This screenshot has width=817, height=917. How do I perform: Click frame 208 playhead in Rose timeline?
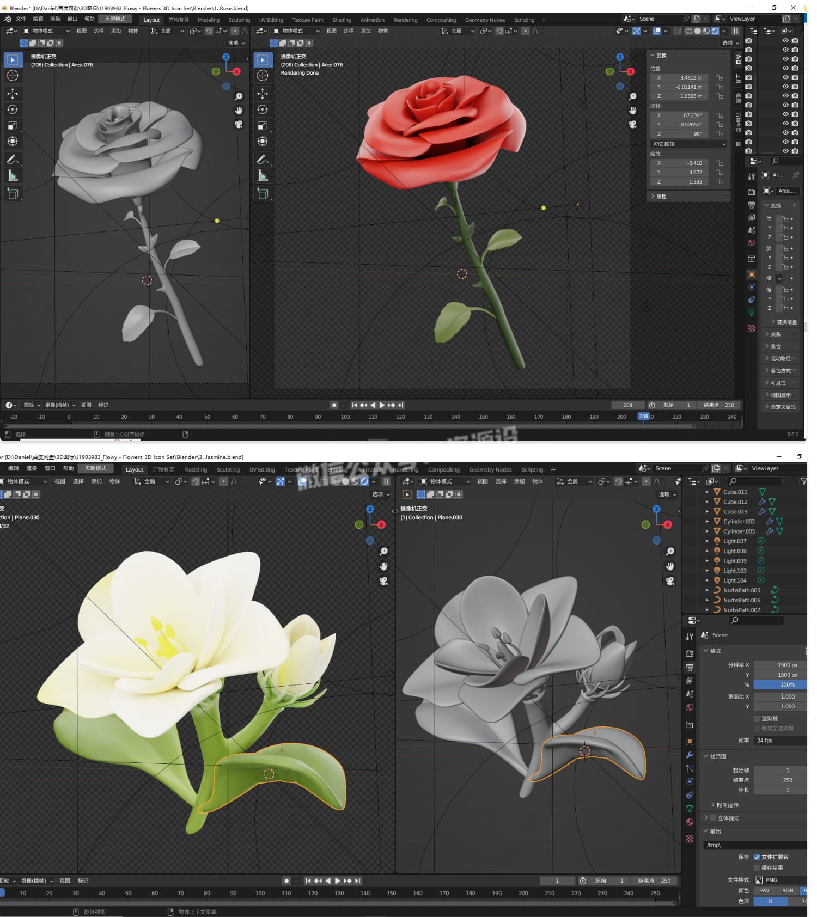coord(644,417)
